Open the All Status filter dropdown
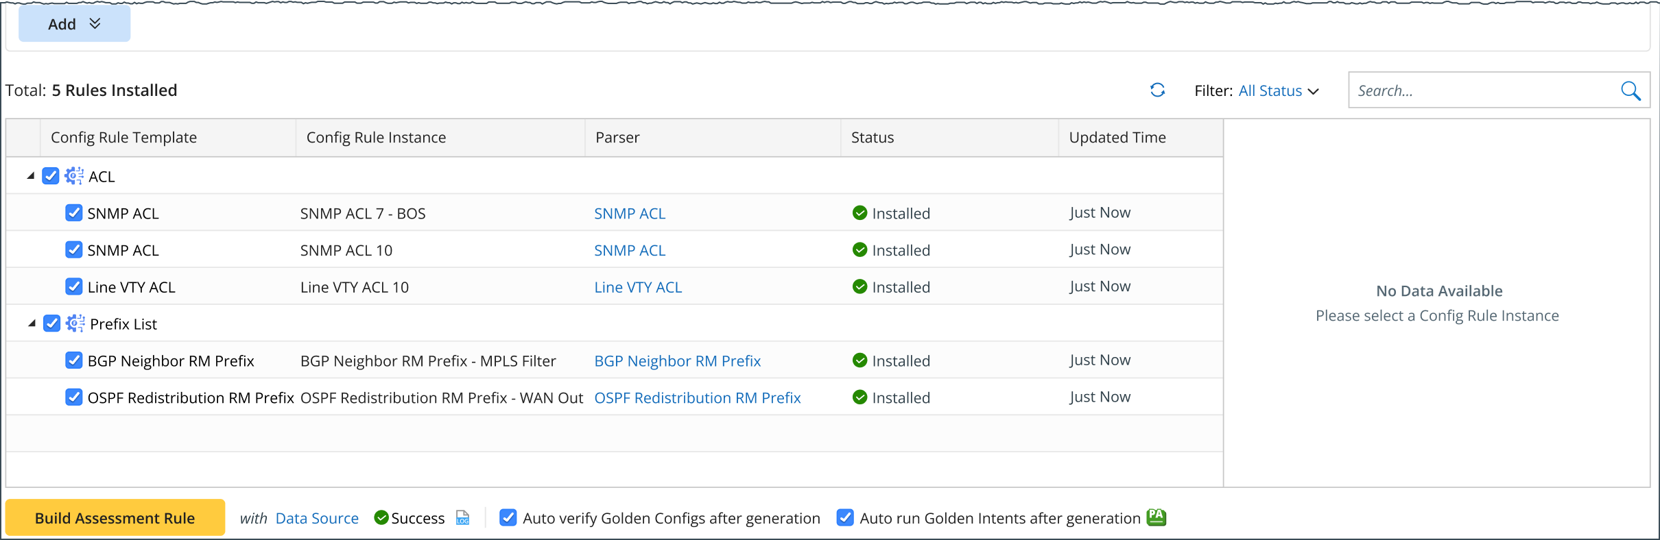 pyautogui.click(x=1278, y=90)
